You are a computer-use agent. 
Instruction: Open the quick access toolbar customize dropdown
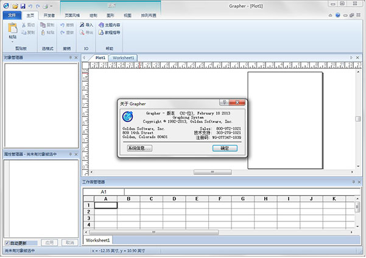tap(51, 6)
